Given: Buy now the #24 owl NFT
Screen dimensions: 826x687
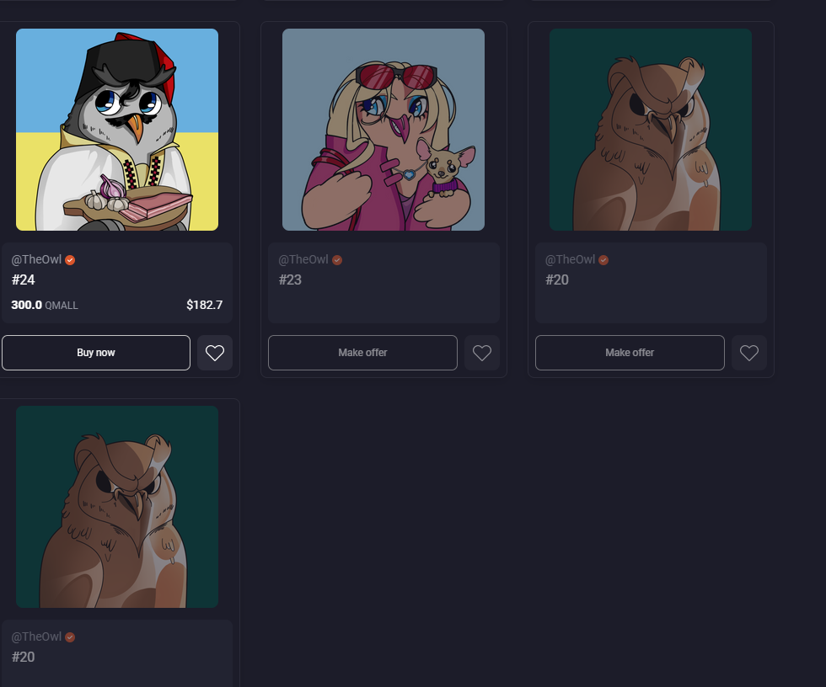Looking at the screenshot, I should (96, 353).
